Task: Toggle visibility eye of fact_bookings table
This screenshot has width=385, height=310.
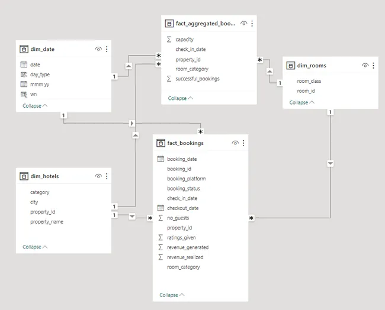Action: point(235,143)
